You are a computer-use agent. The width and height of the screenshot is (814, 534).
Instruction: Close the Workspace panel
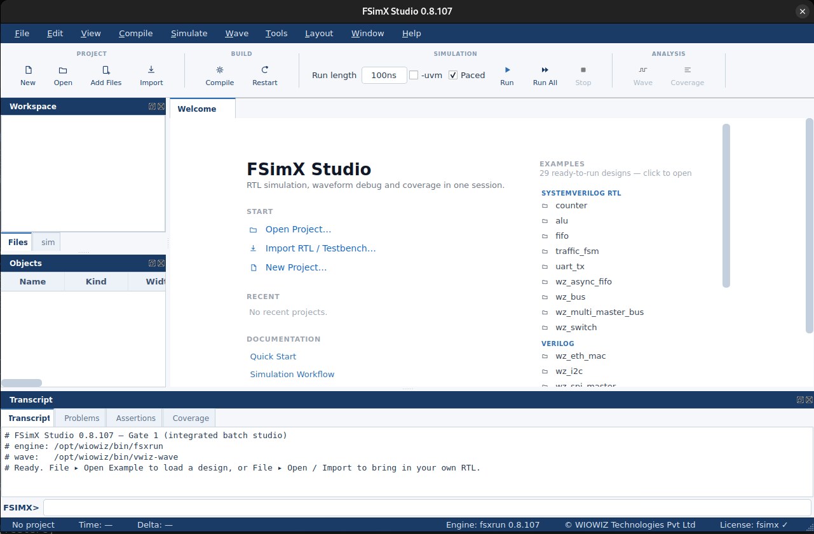pos(161,106)
